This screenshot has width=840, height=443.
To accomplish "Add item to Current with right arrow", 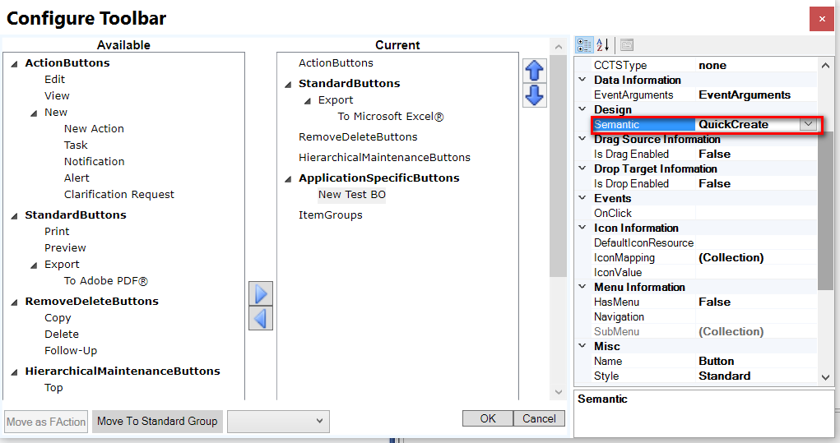I will (261, 293).
